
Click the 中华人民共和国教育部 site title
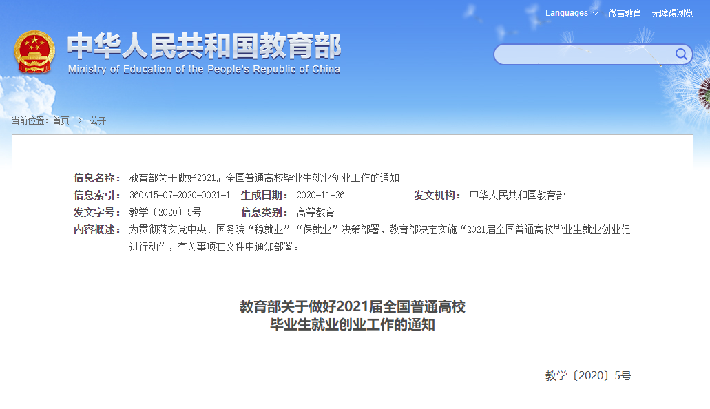tap(205, 45)
